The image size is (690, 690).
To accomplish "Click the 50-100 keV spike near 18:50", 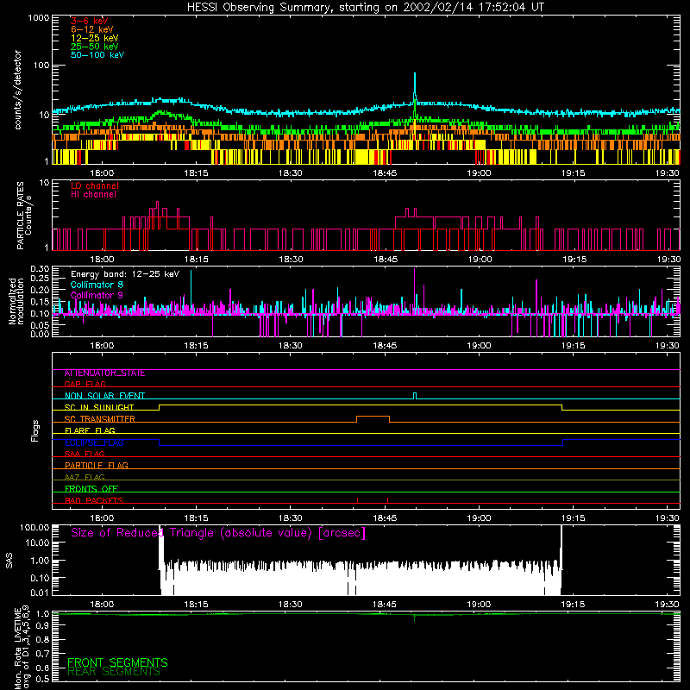I will (x=415, y=88).
